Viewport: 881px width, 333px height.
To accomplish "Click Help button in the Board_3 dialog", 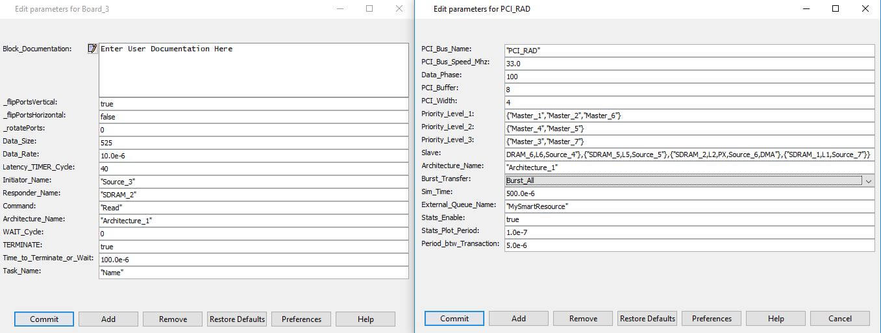I will pos(366,319).
